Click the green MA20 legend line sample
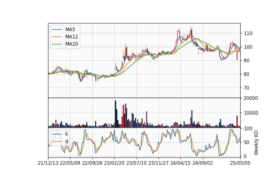This screenshot has height=192, width=267. (57, 44)
